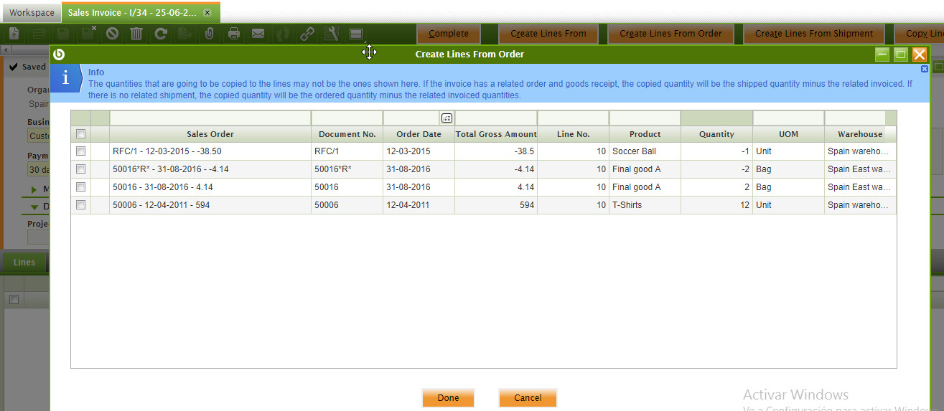944x411 pixels.
Task: Switch to the Workspace tab
Action: click(32, 13)
